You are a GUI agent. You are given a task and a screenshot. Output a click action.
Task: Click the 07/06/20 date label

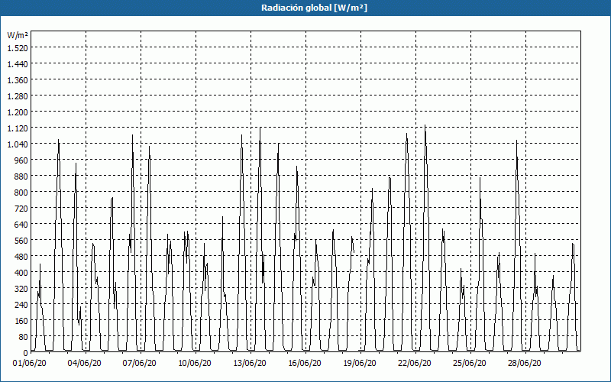(140, 363)
